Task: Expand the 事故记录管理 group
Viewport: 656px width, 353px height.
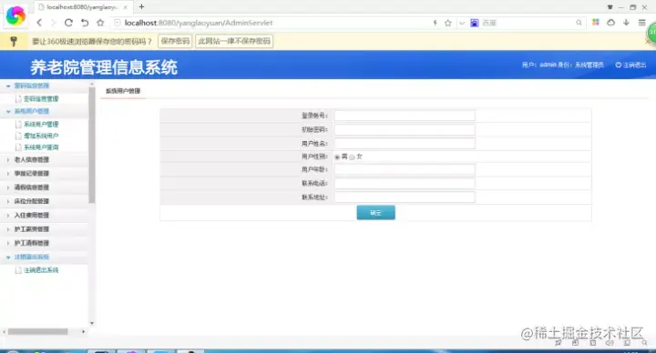Action: coord(31,174)
